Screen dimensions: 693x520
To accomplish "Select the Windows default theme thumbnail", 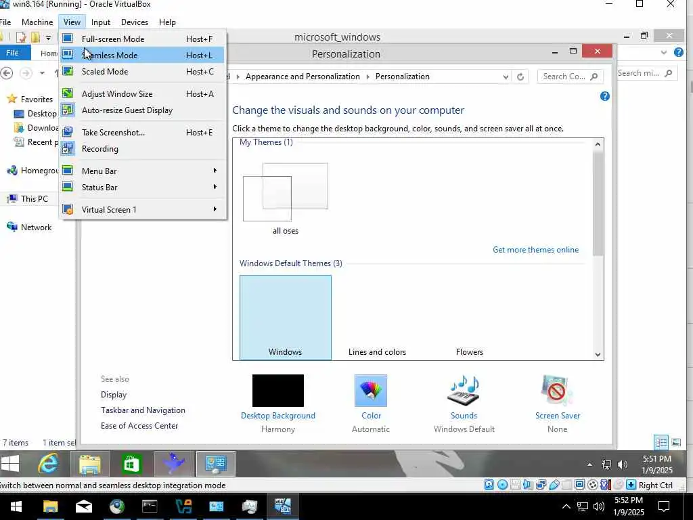I will pos(286,318).
